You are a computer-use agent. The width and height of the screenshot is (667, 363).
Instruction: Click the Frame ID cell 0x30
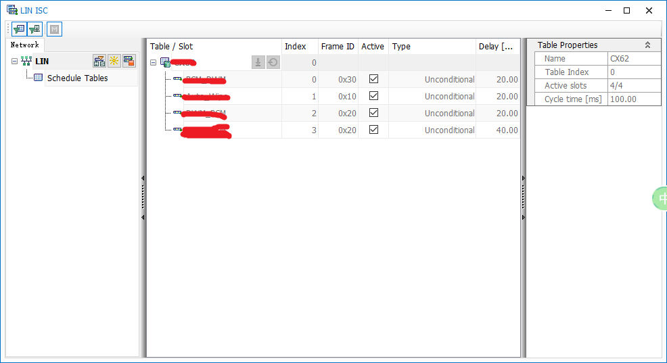coord(338,80)
